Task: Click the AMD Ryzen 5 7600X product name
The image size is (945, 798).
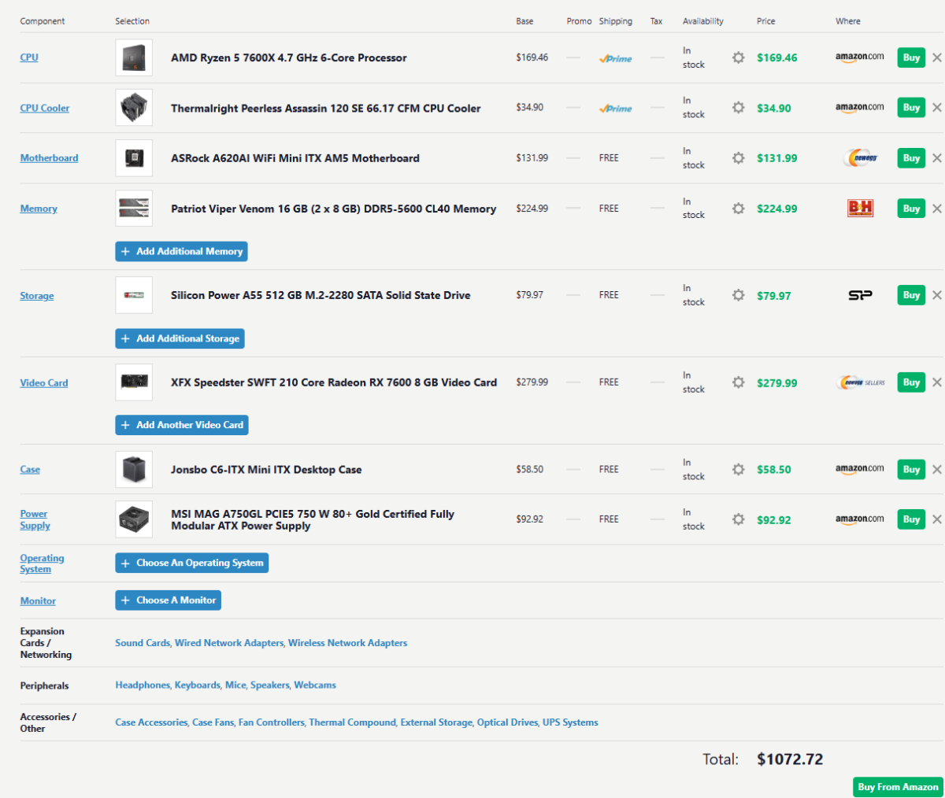Action: click(x=289, y=58)
